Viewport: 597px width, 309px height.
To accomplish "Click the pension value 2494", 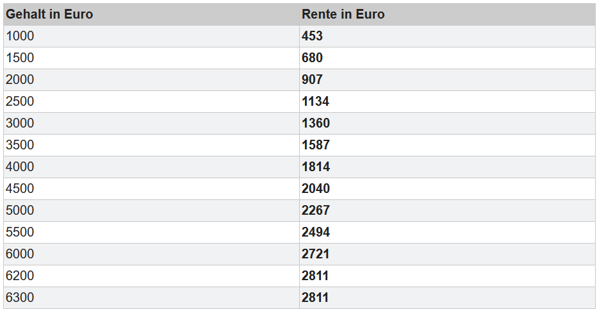I will (x=316, y=232).
